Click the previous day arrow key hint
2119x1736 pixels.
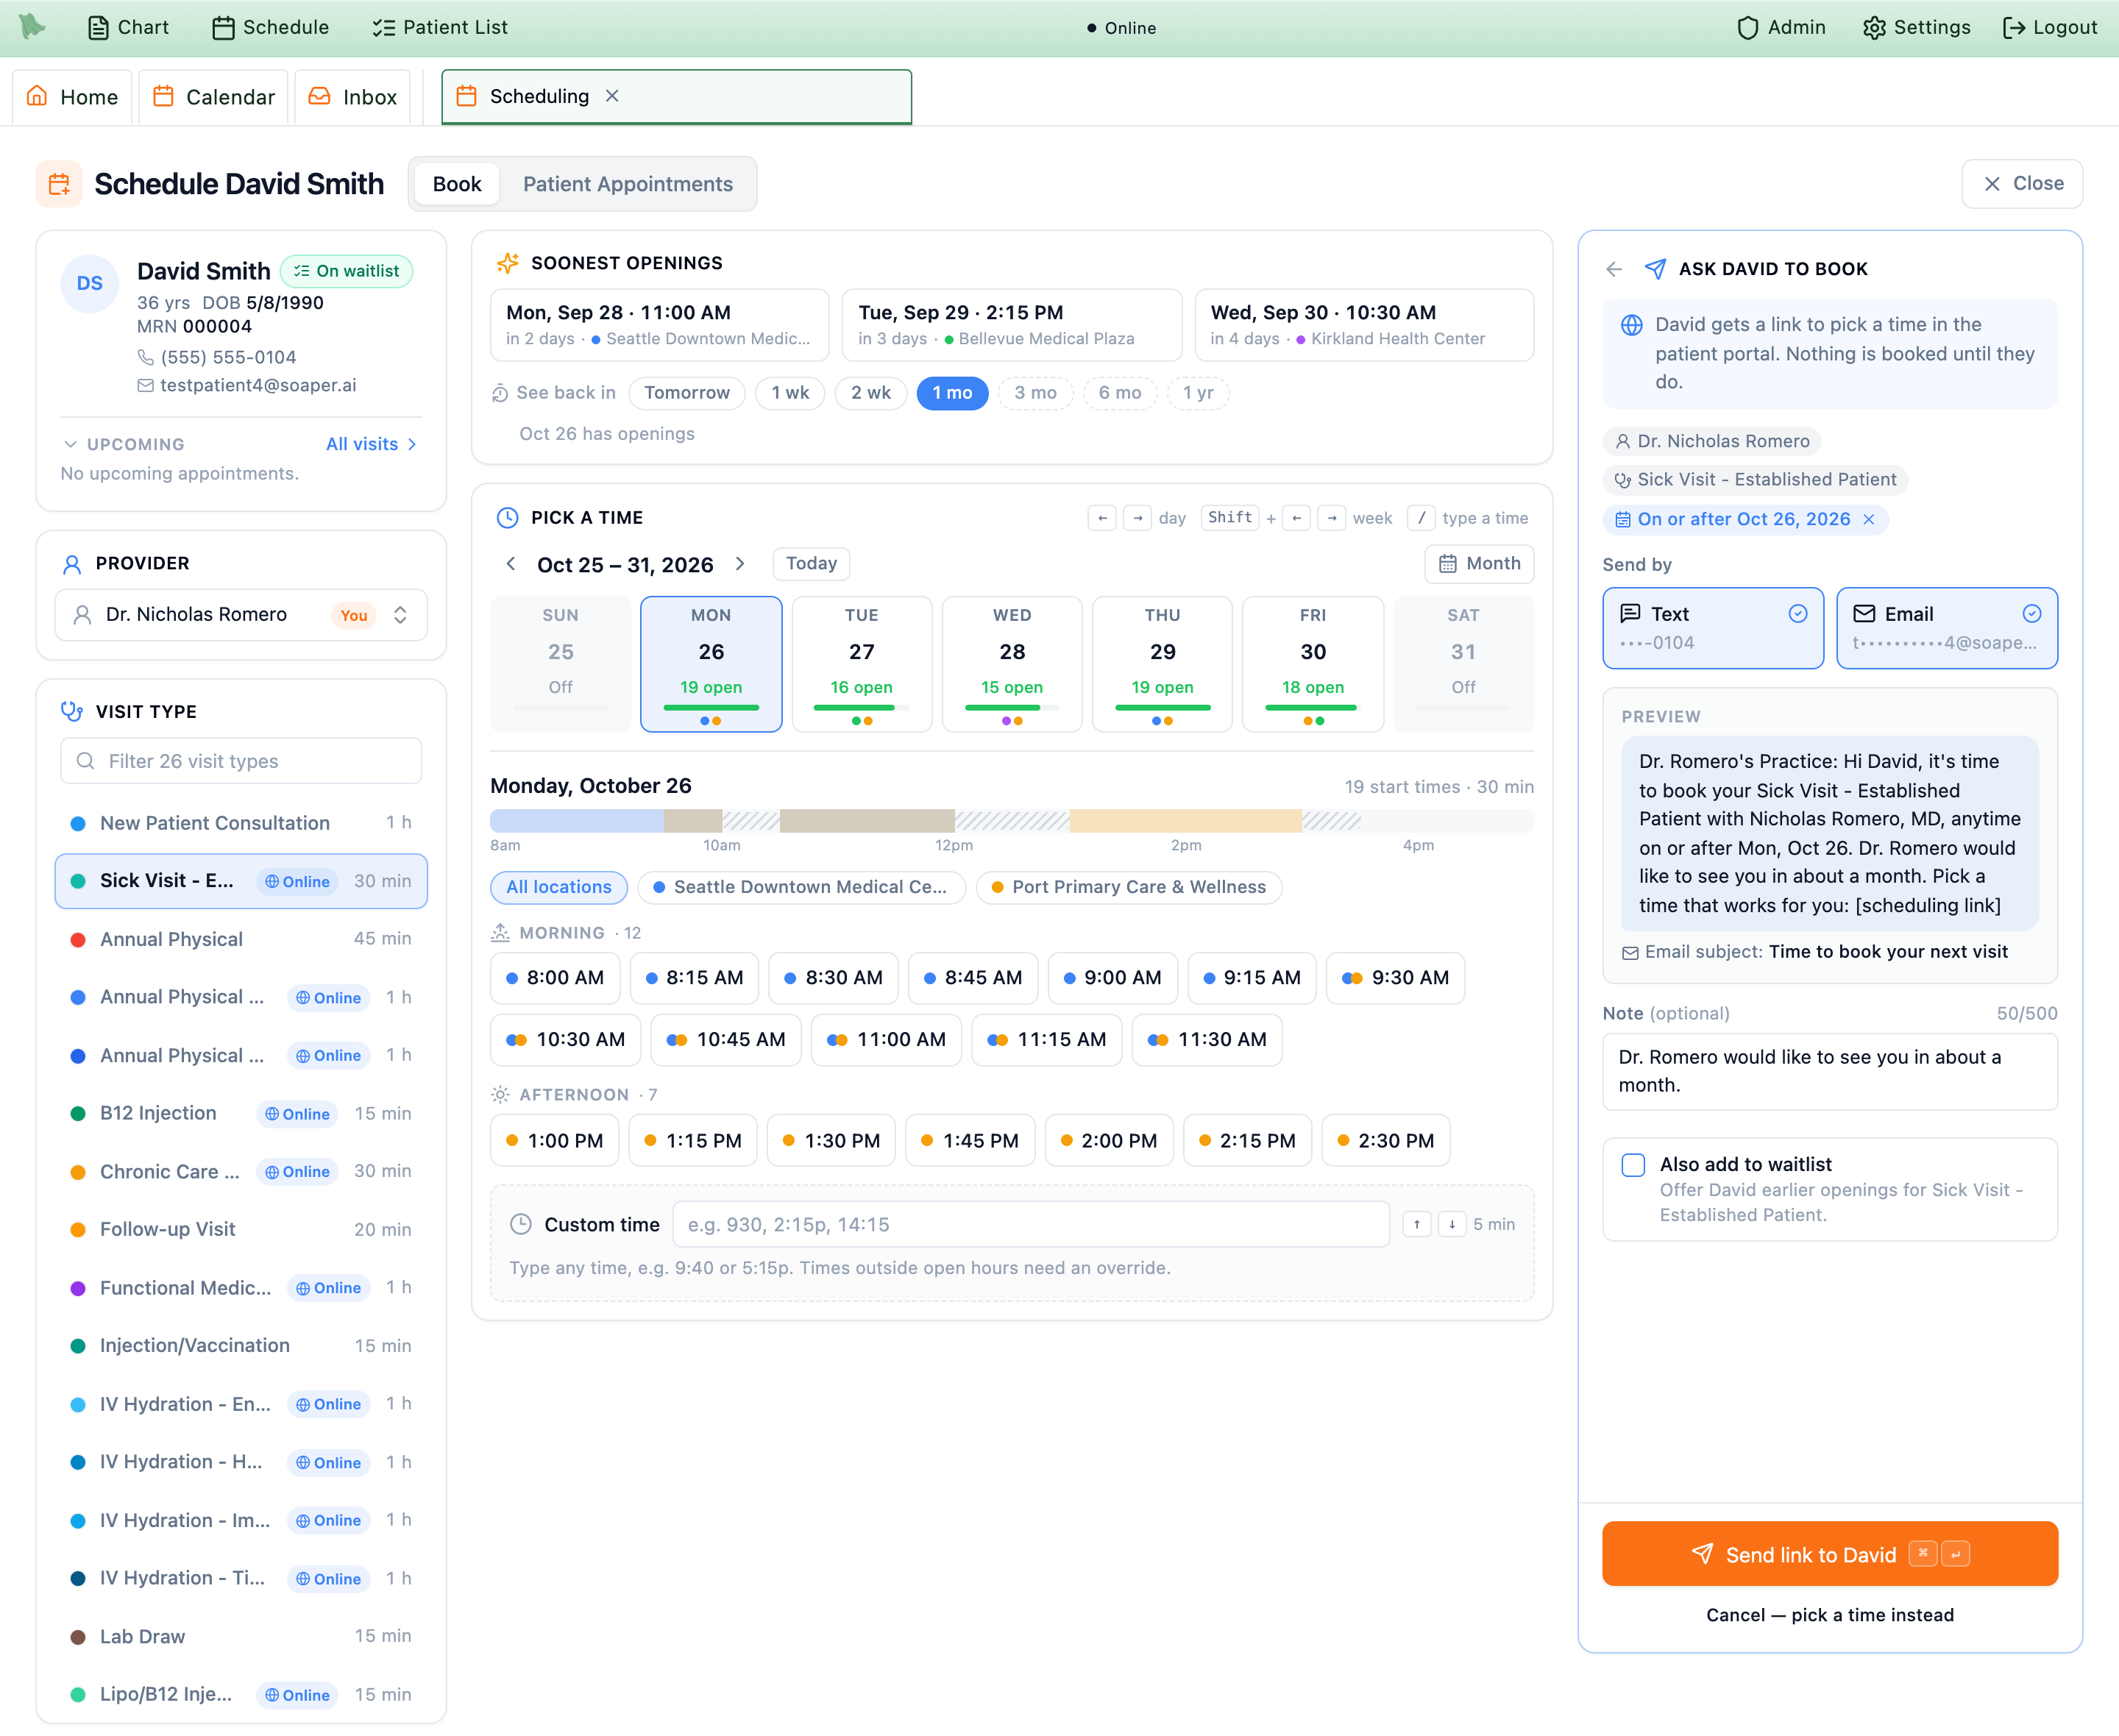click(1102, 518)
